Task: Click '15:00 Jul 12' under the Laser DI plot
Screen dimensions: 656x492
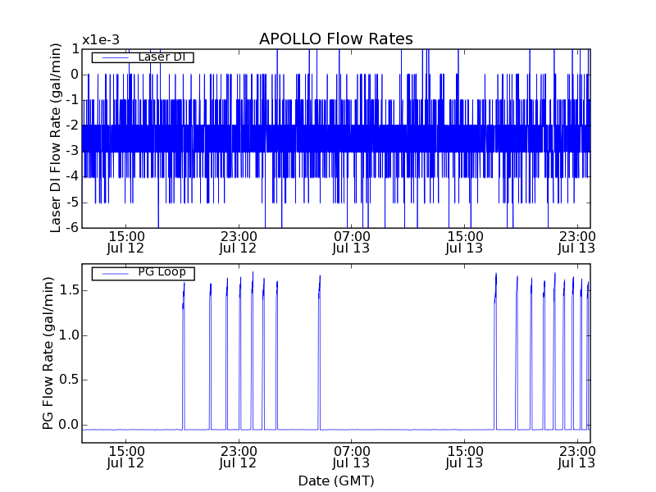Action: point(126,242)
